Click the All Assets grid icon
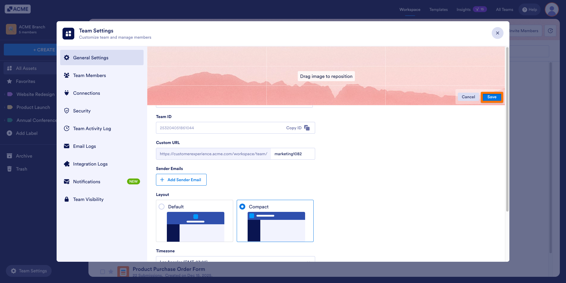 tap(9, 68)
